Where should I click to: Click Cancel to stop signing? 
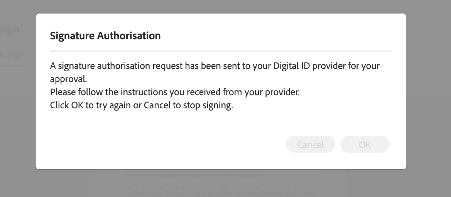310,144
